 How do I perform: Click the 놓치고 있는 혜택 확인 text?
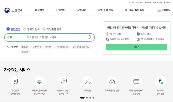pyautogui.click(x=120, y=39)
